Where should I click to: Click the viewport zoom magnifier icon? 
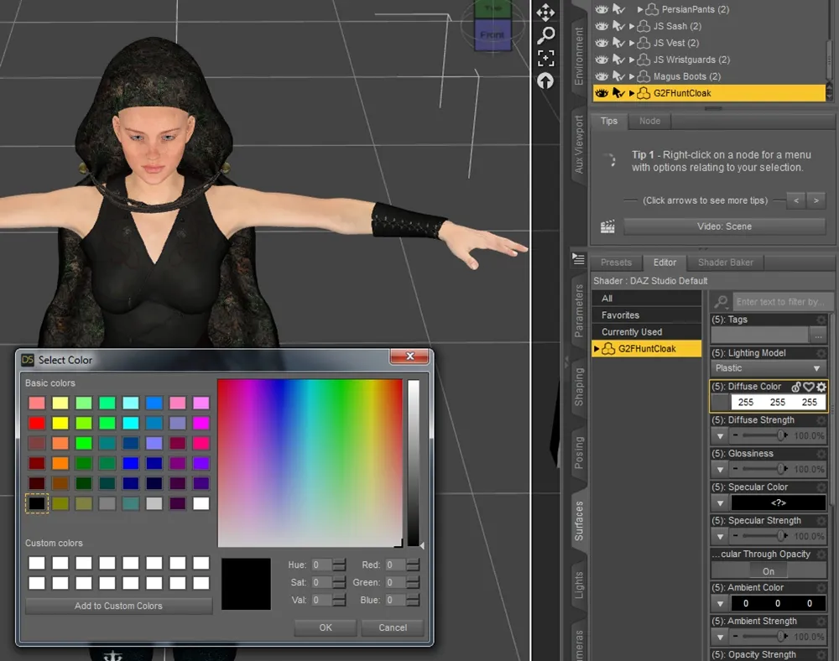point(545,35)
